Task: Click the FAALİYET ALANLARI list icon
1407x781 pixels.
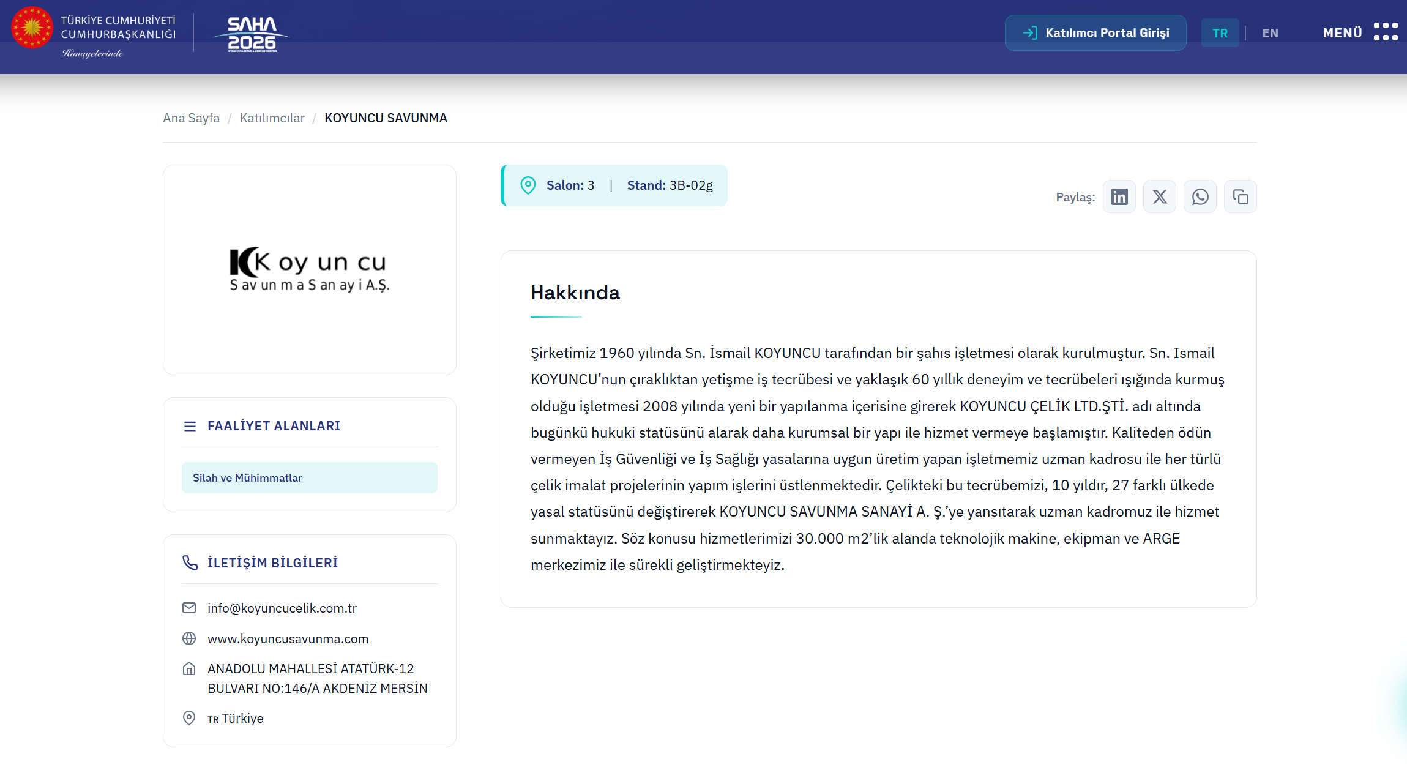Action: (x=190, y=426)
